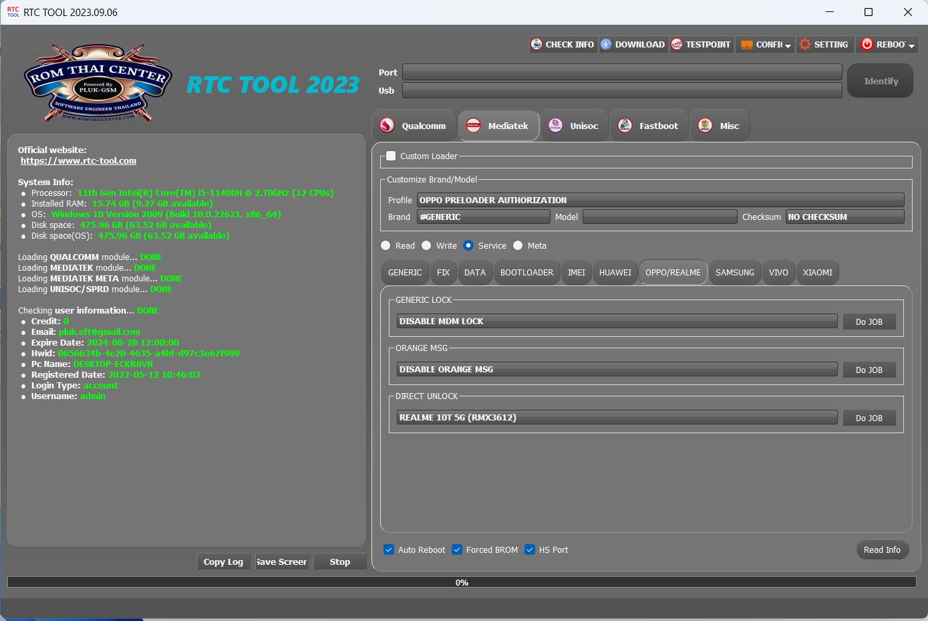Click the Fastboot logo icon
This screenshot has width=928, height=621.
[625, 126]
